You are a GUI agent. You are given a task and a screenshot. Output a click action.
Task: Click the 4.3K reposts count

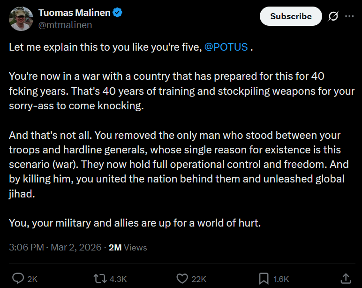click(x=118, y=279)
